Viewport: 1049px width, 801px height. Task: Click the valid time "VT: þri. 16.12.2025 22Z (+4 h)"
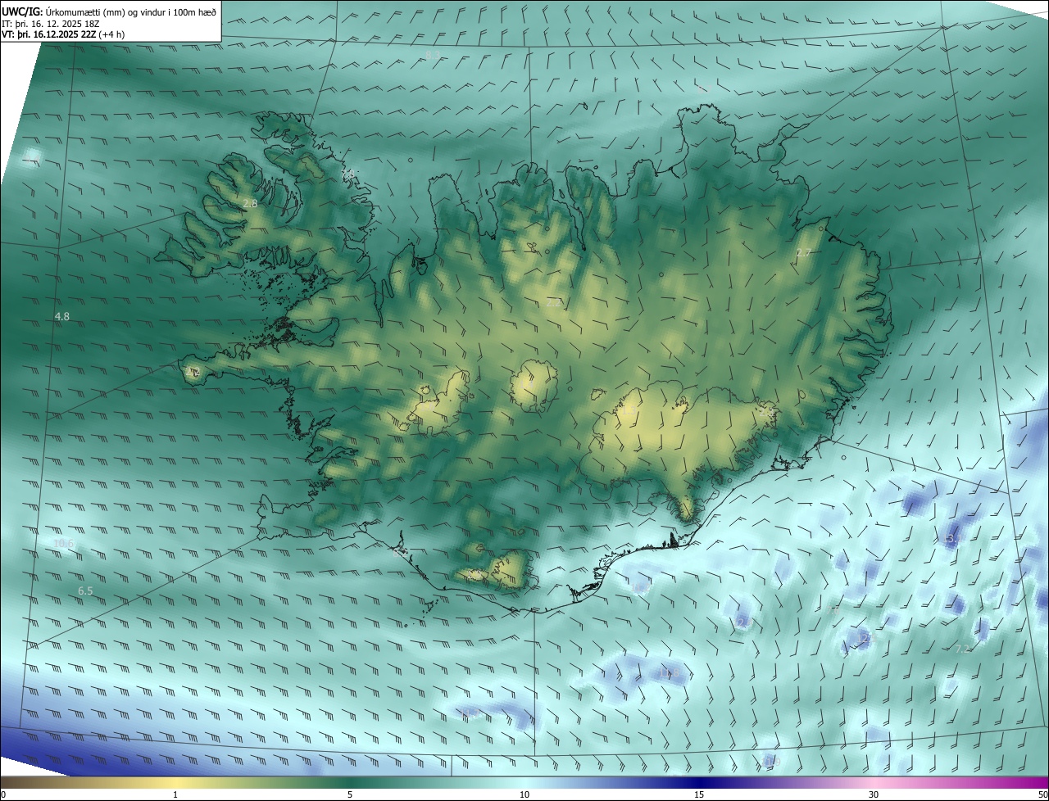point(63,34)
